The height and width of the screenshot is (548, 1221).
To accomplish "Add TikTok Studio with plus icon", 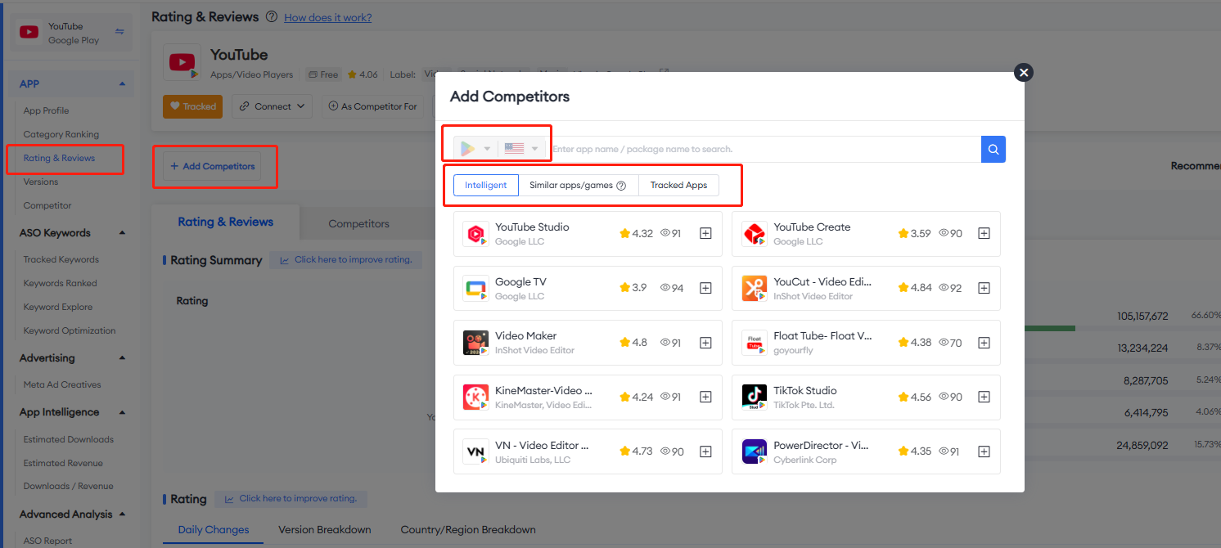I will (x=984, y=397).
